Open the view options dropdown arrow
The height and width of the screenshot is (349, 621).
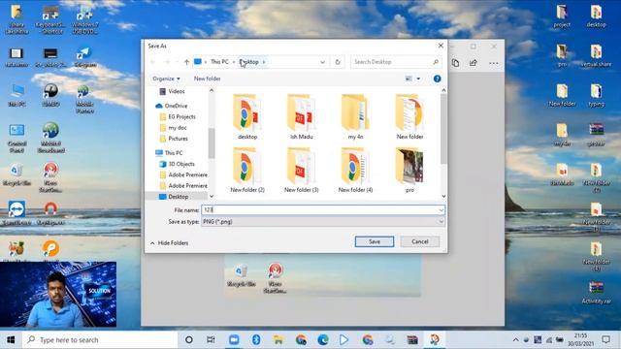(x=418, y=79)
